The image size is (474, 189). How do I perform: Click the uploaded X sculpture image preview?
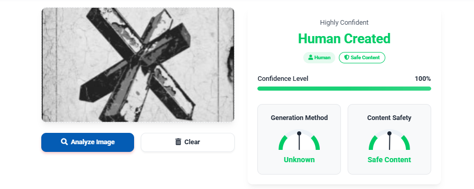(x=138, y=65)
